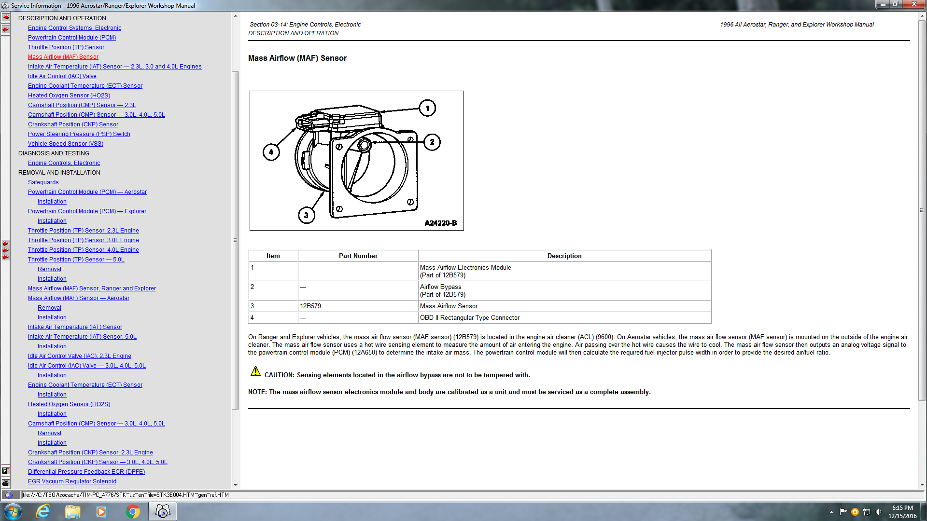
Task: Click the orange circular tray icon
Action: pyautogui.click(x=855, y=512)
